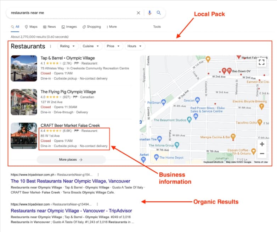The width and height of the screenshot is (277, 232).
Task: Zoom out on the map with minus
Action: (x=262, y=154)
